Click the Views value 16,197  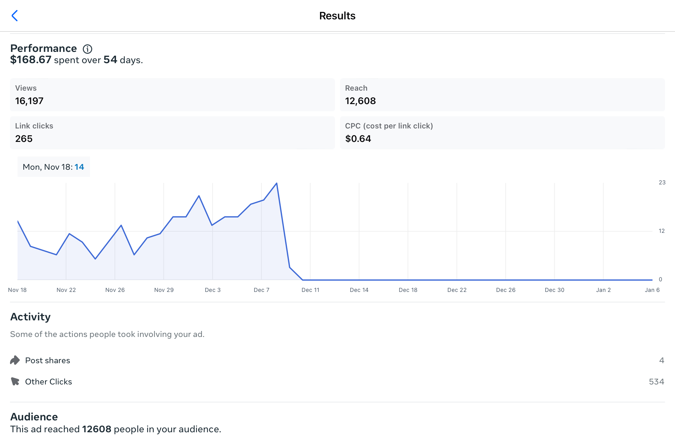click(x=29, y=101)
